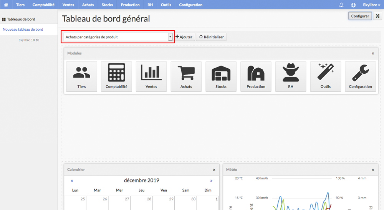Open the Production barn module
This screenshot has width=384, height=210.
tap(256, 77)
